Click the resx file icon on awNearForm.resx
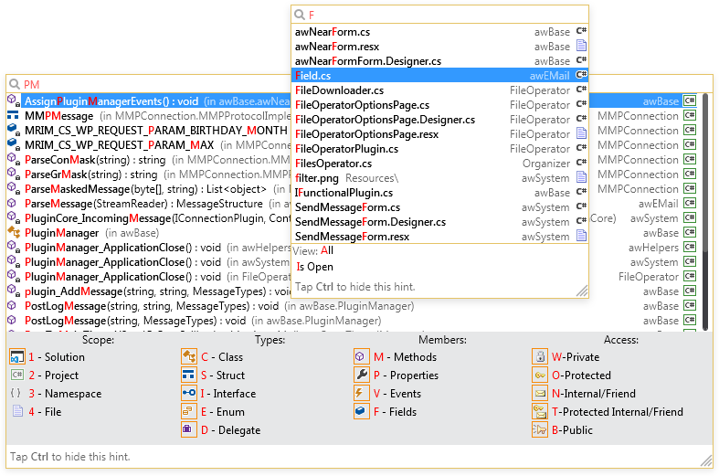 pyautogui.click(x=581, y=46)
